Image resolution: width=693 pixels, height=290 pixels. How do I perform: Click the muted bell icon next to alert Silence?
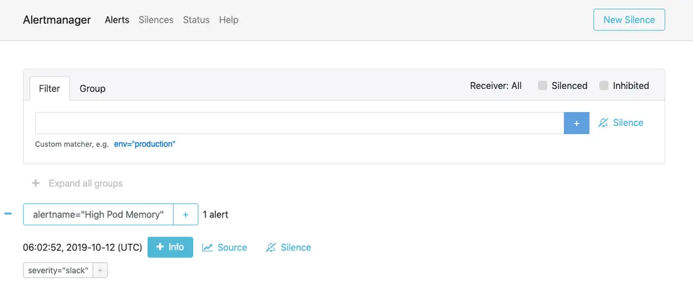[x=271, y=248]
